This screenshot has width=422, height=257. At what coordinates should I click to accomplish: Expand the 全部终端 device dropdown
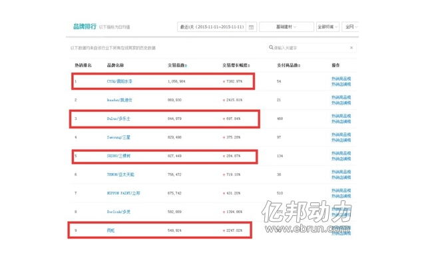point(327,27)
